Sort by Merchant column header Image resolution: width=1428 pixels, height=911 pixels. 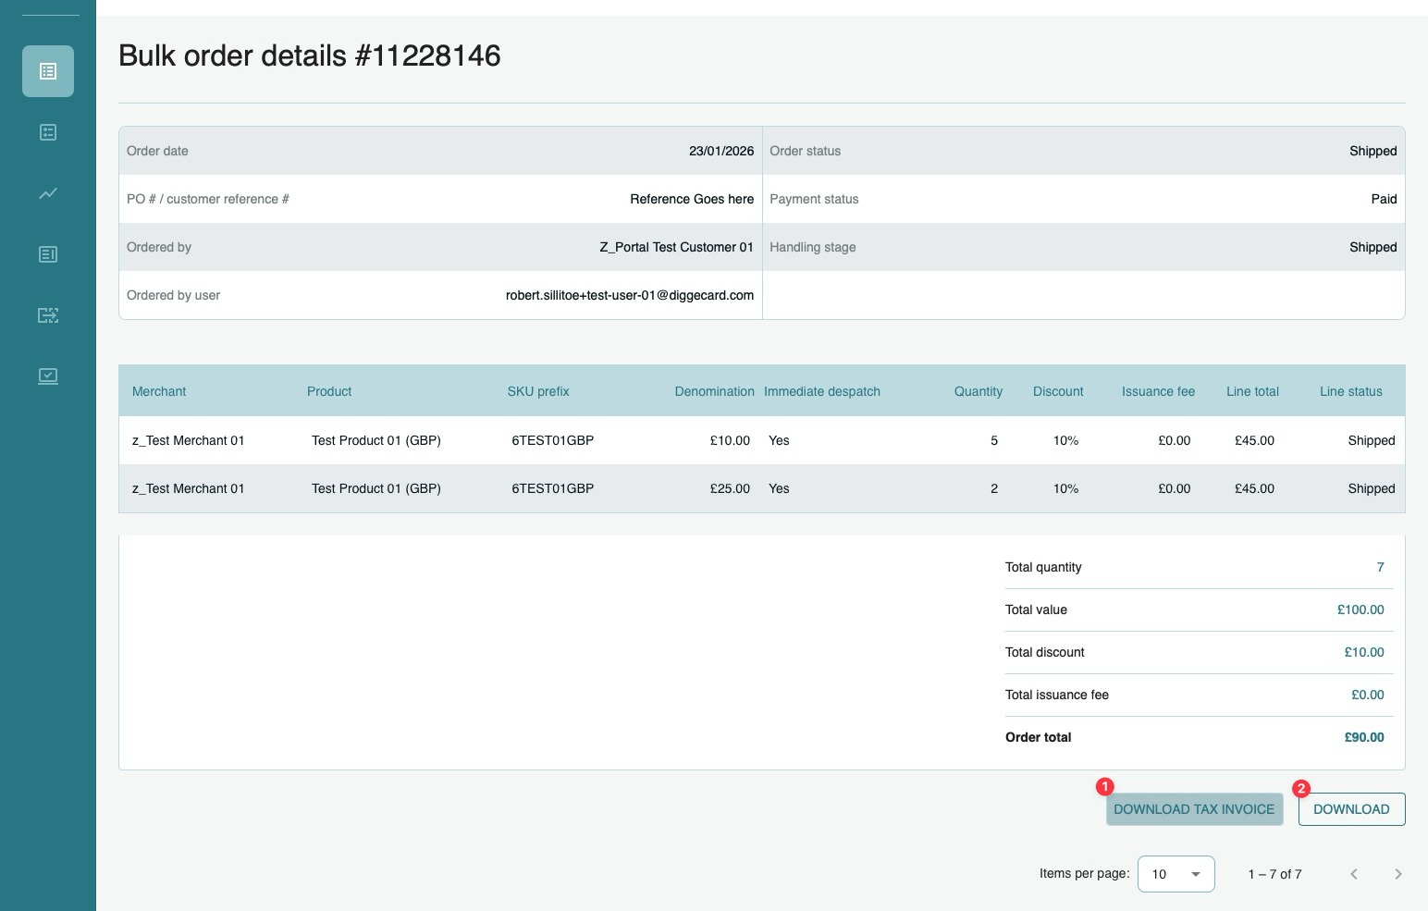(159, 391)
